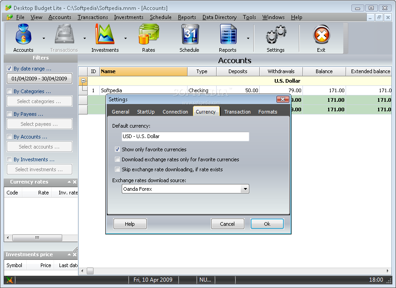Screen dimensions: 396x288
Task: Open the dropdown arrow beside Accounts icon
Action: [44, 39]
